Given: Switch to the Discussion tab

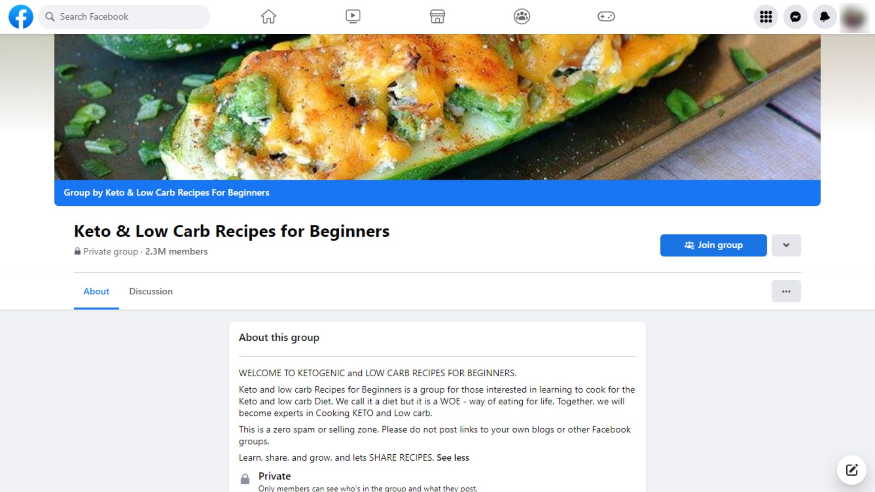Looking at the screenshot, I should click(x=150, y=291).
